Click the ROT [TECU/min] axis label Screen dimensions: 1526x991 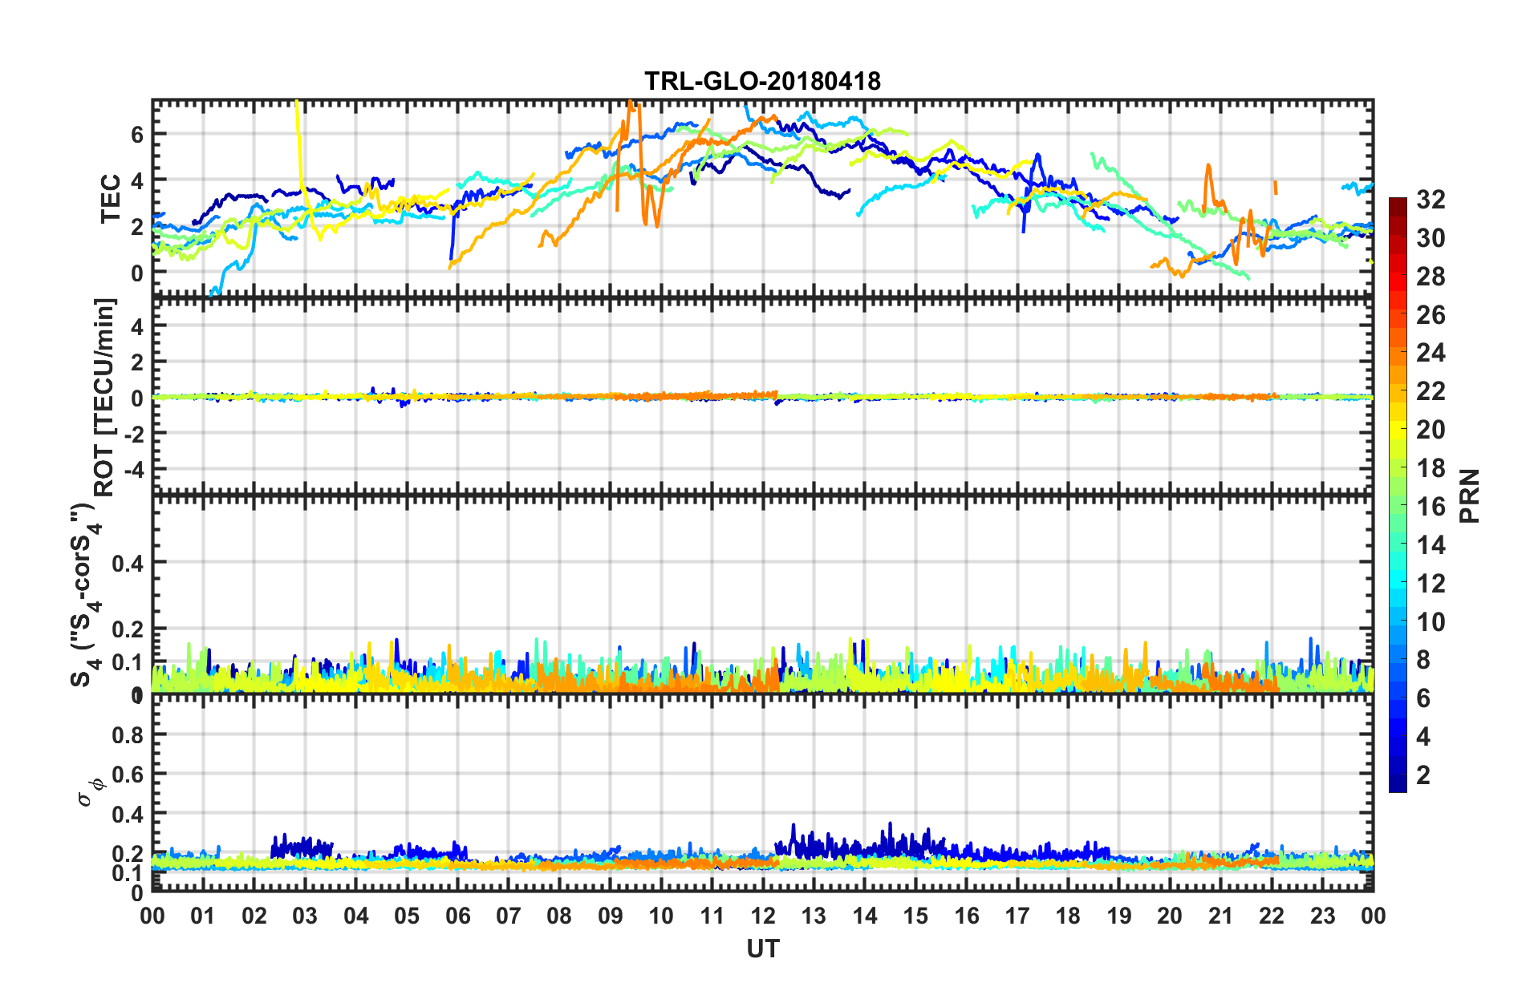click(x=105, y=398)
